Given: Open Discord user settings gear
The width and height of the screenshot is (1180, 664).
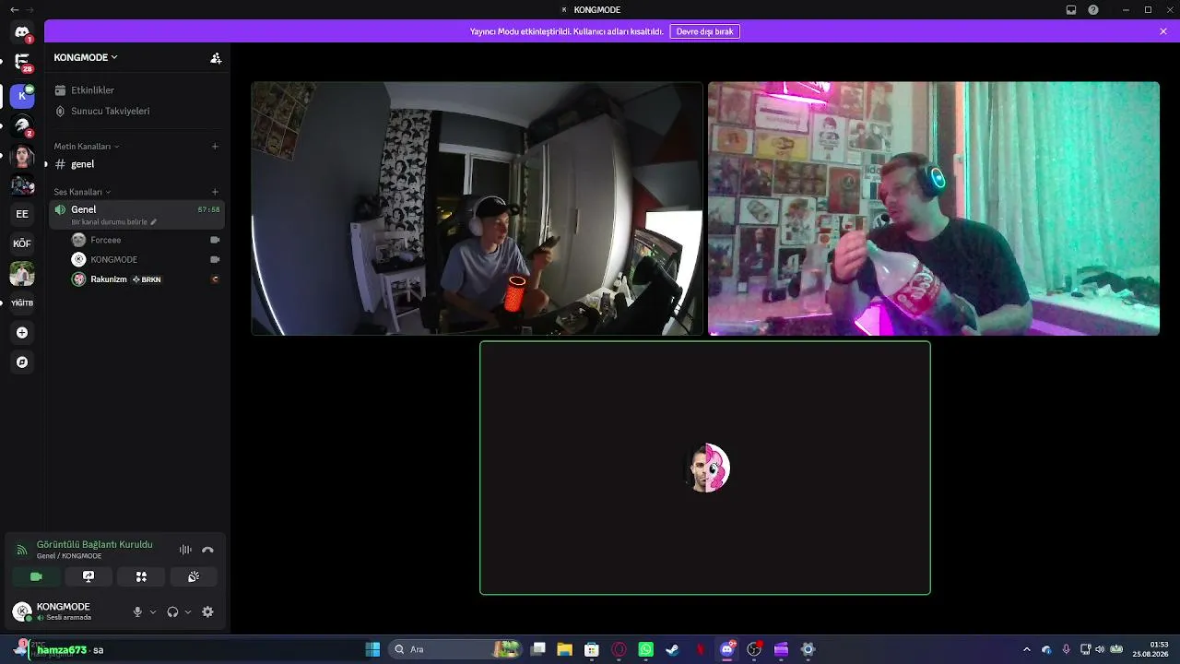Looking at the screenshot, I should [207, 611].
